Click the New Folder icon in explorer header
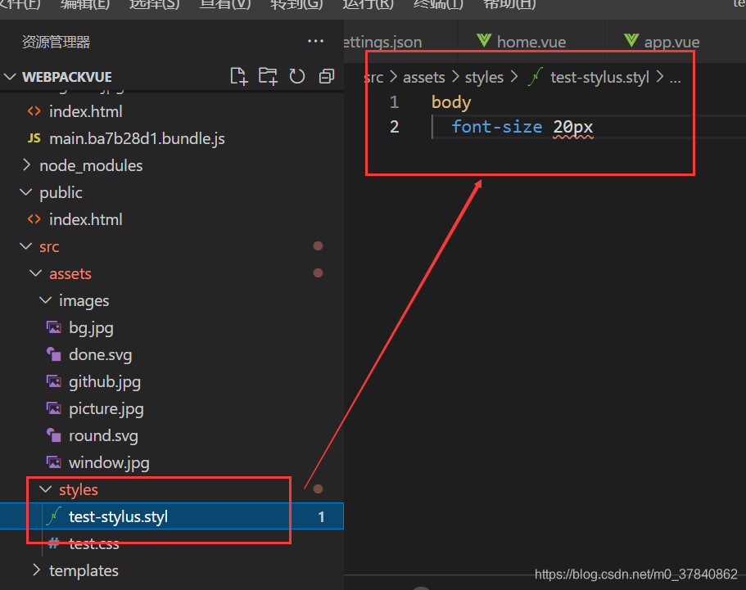This screenshot has height=590, width=746. (268, 77)
